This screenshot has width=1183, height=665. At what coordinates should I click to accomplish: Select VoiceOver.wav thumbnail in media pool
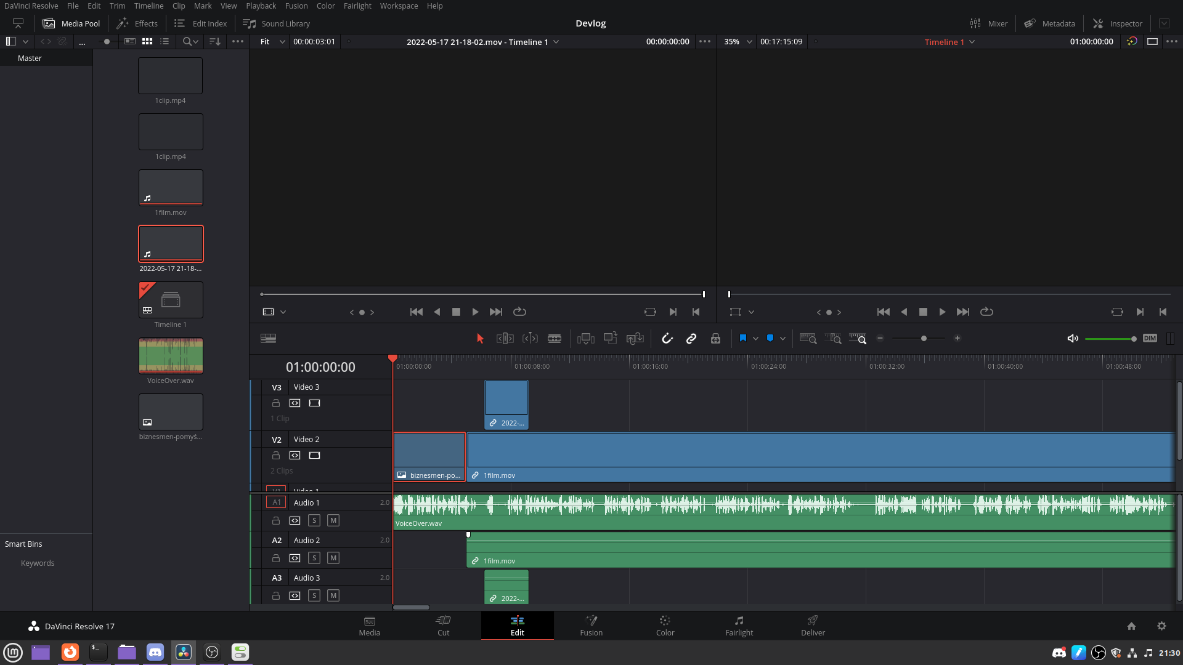click(171, 356)
